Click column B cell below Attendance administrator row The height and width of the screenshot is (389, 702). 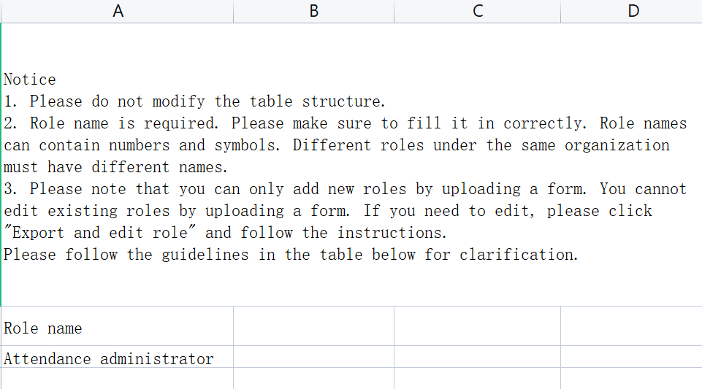coord(313,379)
